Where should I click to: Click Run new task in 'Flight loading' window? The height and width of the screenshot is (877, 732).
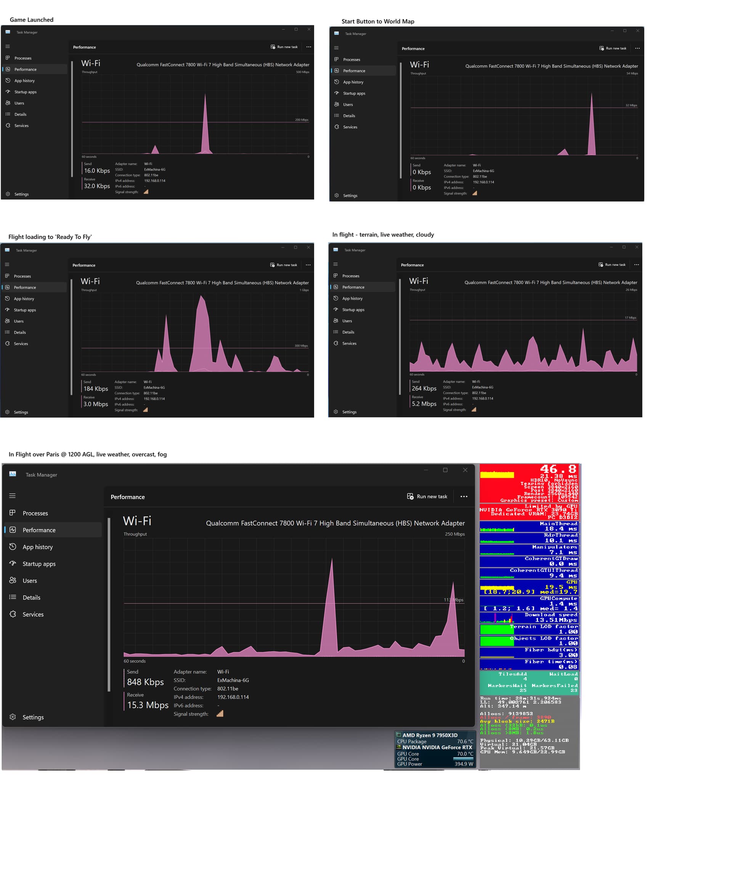[283, 265]
